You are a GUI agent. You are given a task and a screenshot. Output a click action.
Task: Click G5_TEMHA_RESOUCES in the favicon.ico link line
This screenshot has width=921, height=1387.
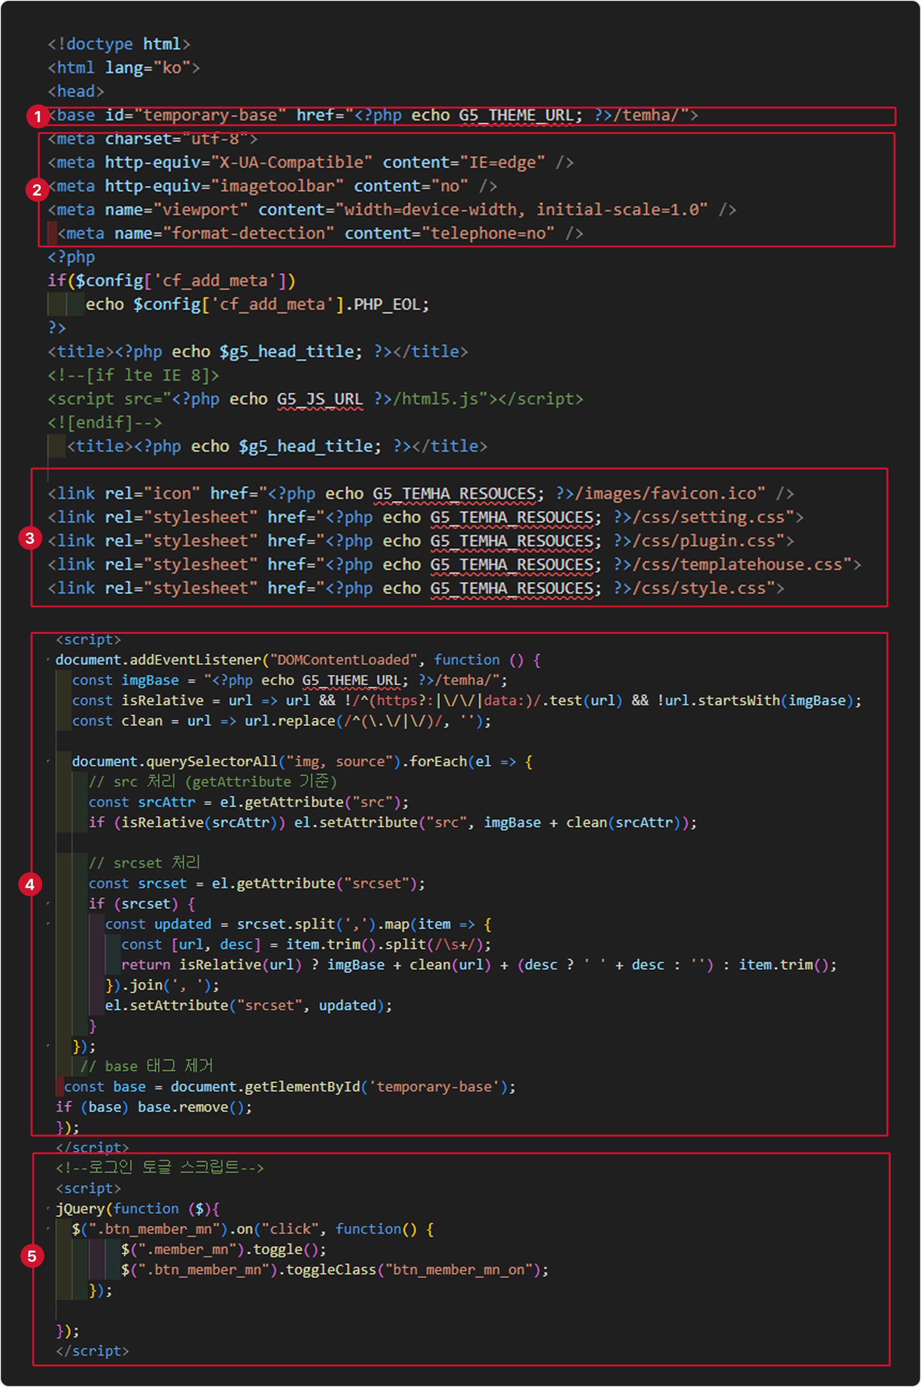454,493
